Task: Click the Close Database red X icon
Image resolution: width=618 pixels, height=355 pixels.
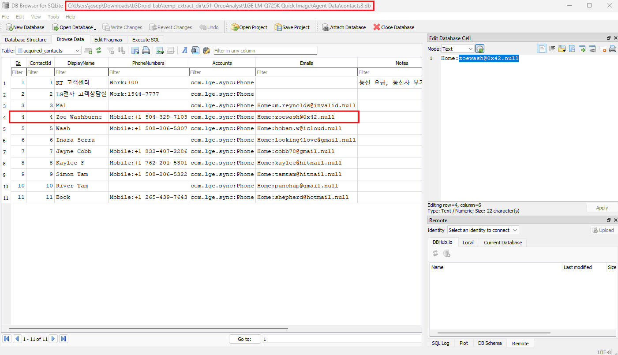Action: click(x=393, y=27)
